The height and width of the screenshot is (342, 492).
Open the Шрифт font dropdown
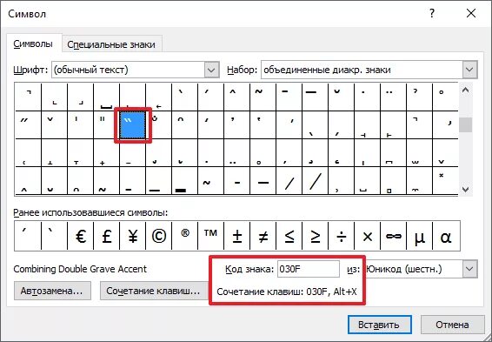pyautogui.click(x=212, y=70)
